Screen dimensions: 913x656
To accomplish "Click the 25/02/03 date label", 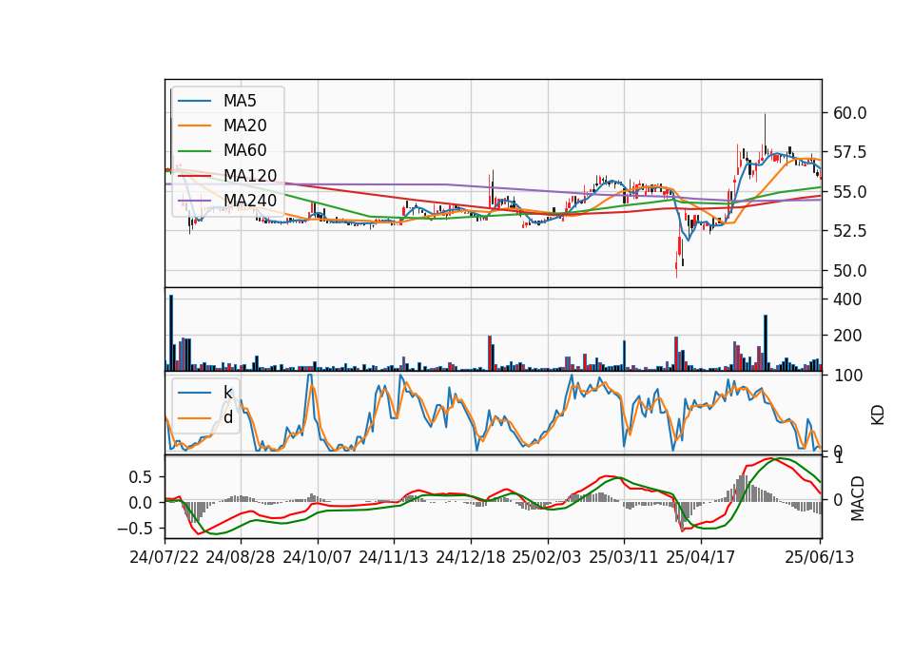I will click(547, 557).
